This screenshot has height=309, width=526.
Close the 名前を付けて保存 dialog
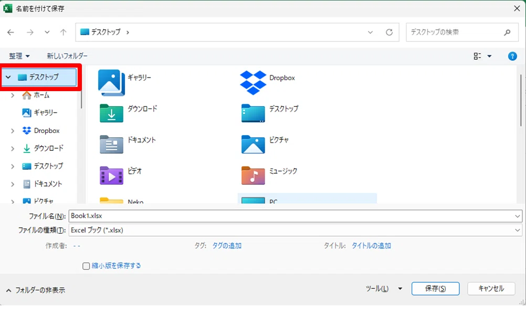(x=517, y=8)
